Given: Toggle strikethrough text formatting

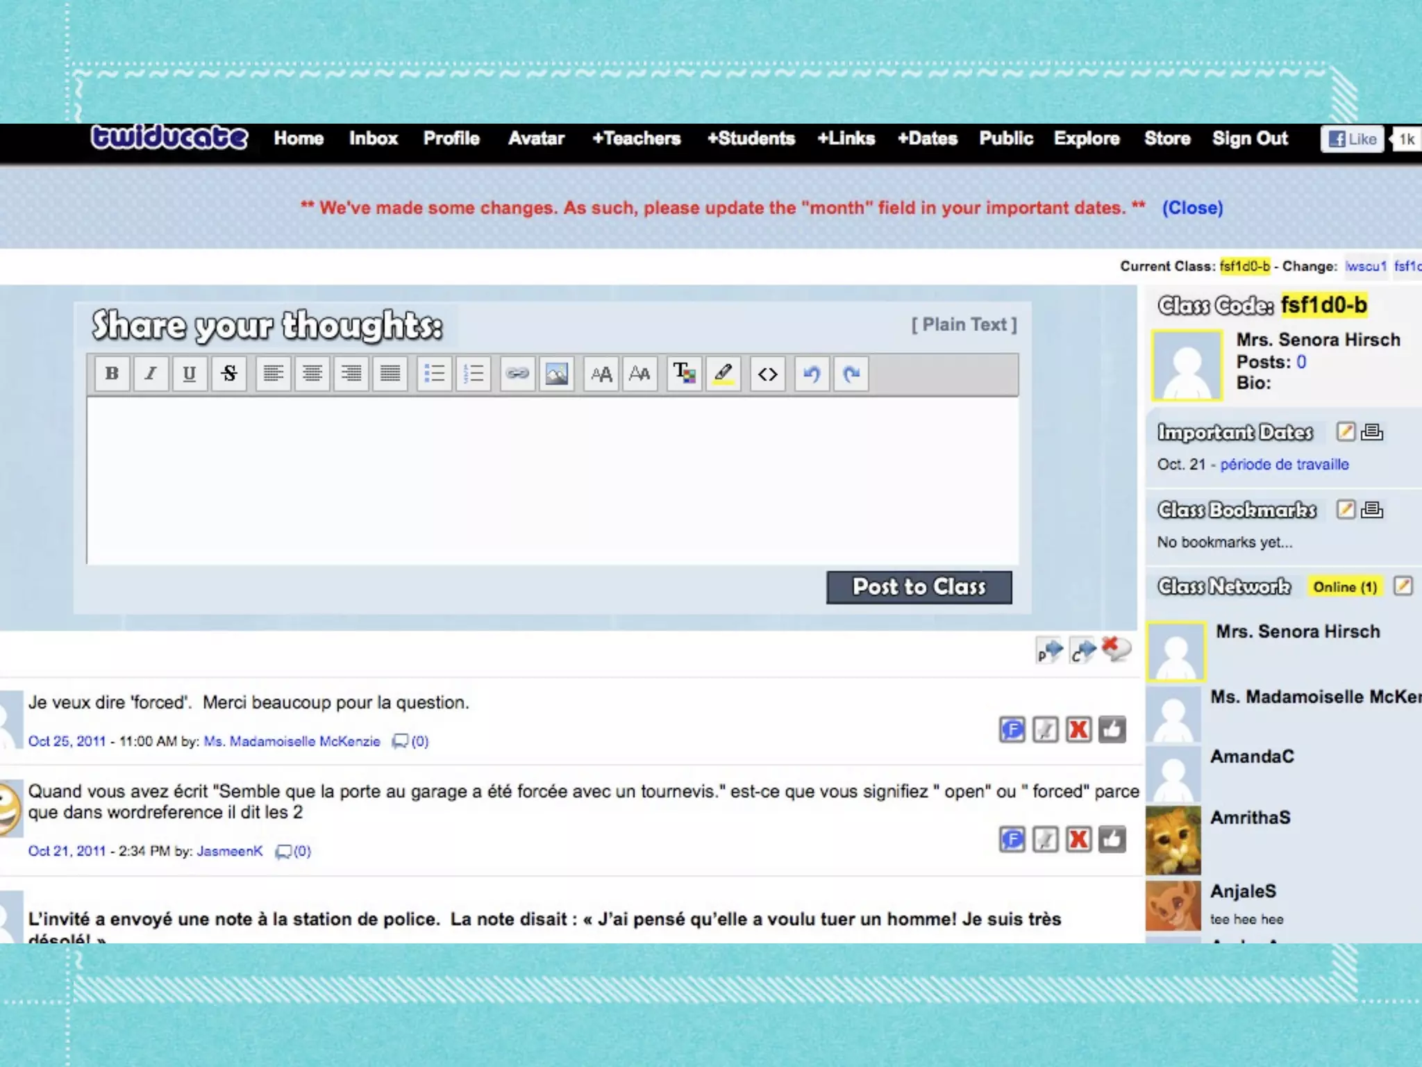Looking at the screenshot, I should coord(229,374).
